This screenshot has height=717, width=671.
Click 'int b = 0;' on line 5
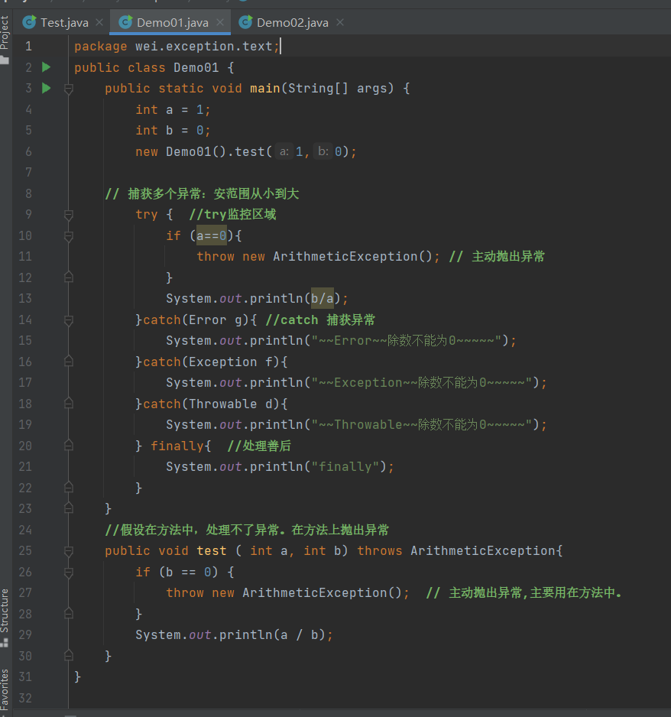[x=173, y=131]
